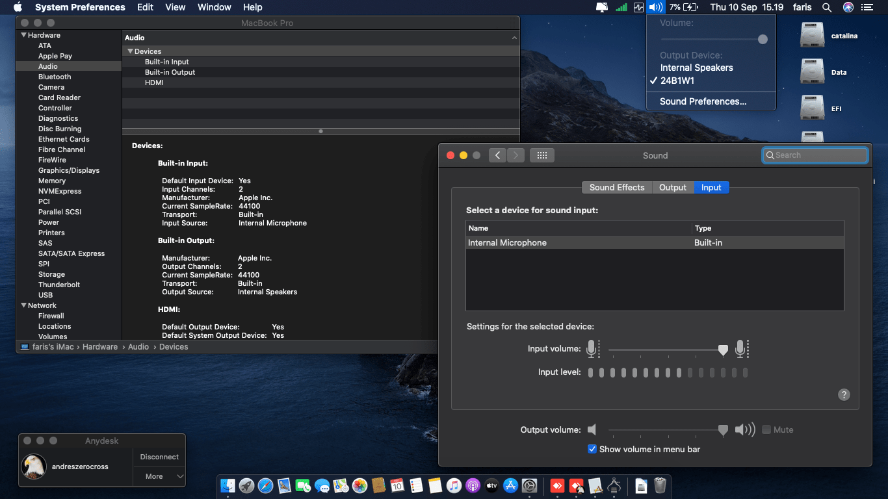The image size is (888, 499).
Task: Select Built-in Output in Devices list
Action: click(170, 72)
